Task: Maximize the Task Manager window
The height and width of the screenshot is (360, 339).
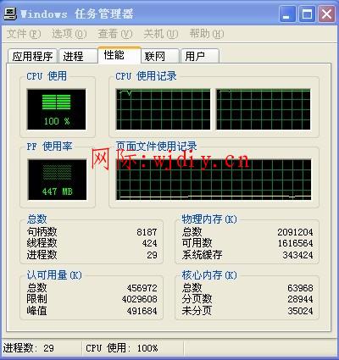Action: point(307,14)
